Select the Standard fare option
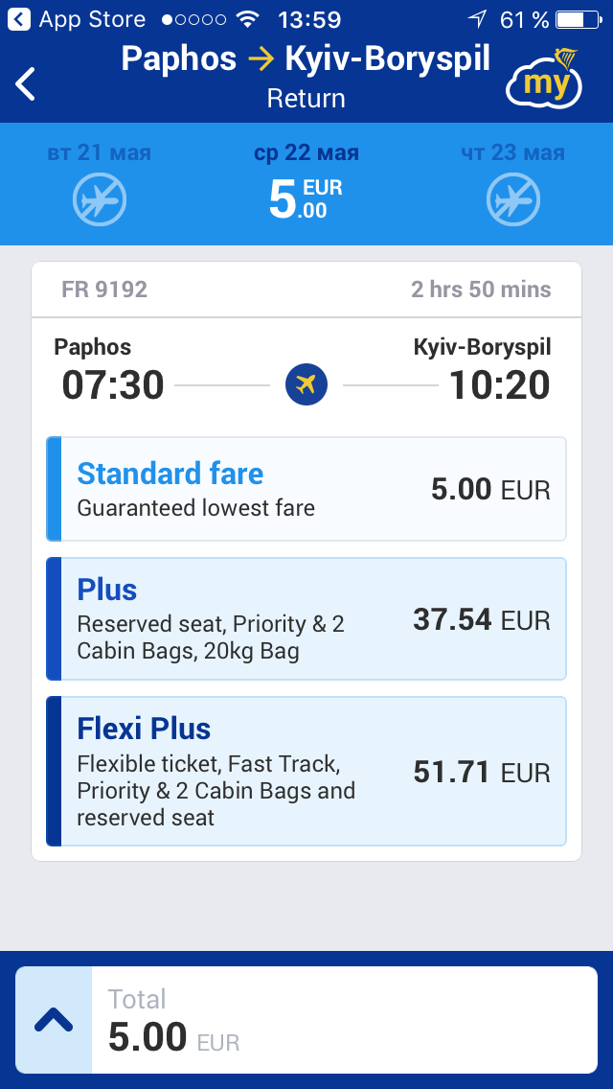Screen dimensions: 613x1089 tap(306, 489)
